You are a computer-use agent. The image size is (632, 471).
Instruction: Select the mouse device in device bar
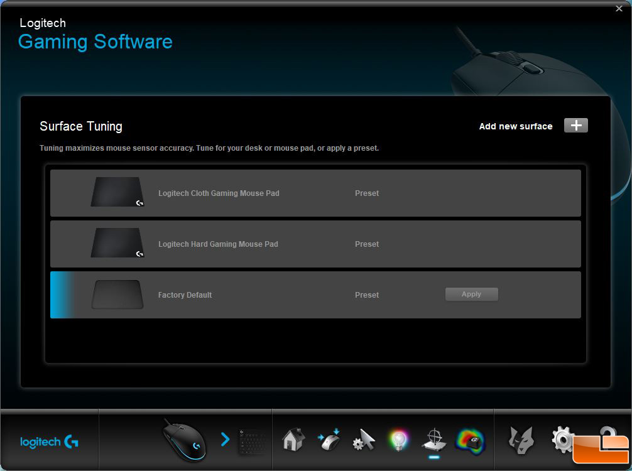coord(184,440)
